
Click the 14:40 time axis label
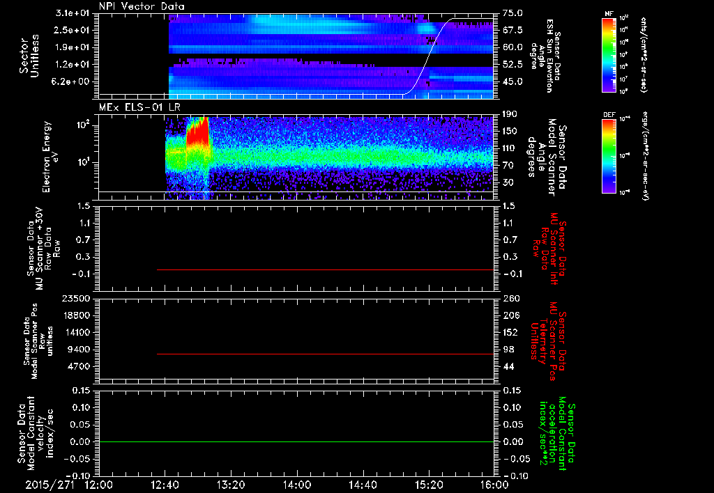pyautogui.click(x=363, y=485)
